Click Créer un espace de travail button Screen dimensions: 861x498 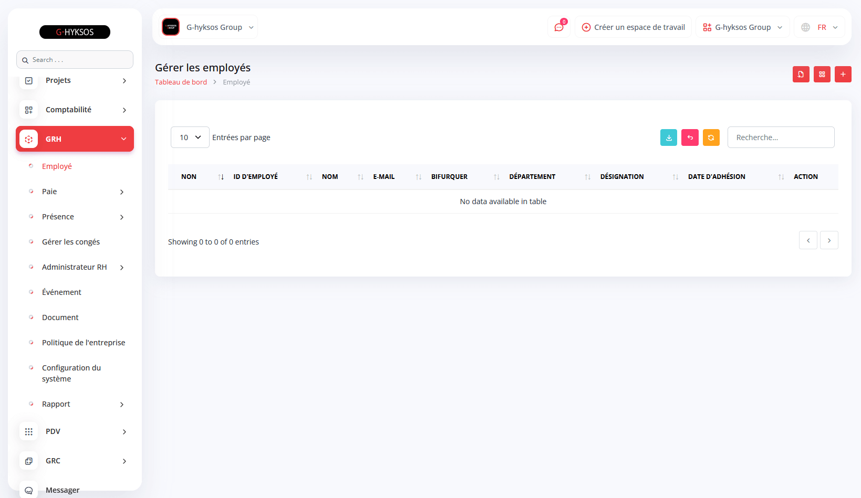[633, 27]
